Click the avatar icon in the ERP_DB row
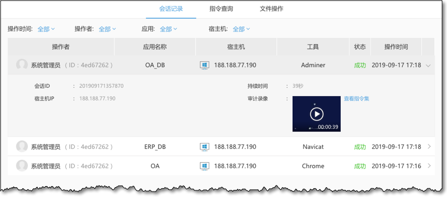Screen dimensions: 447x197 22,147
